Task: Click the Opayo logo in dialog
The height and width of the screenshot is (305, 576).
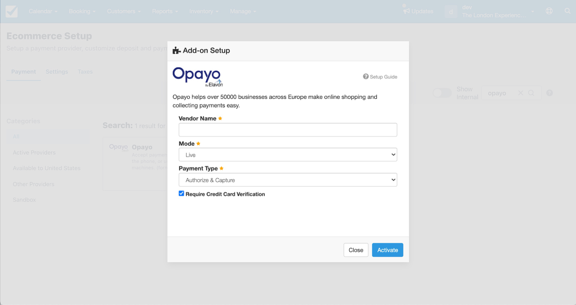Action: (x=197, y=77)
